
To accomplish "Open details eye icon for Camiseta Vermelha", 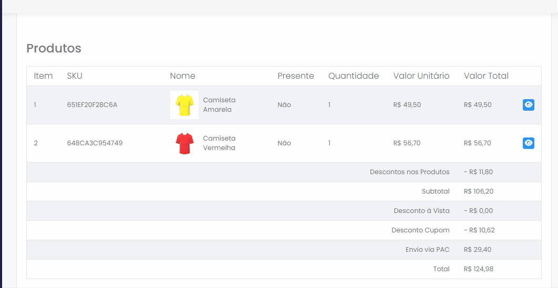I will 529,143.
